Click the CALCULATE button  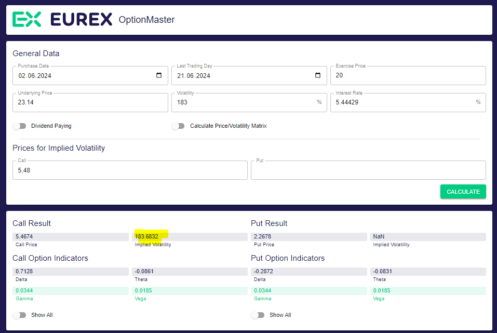pos(463,192)
